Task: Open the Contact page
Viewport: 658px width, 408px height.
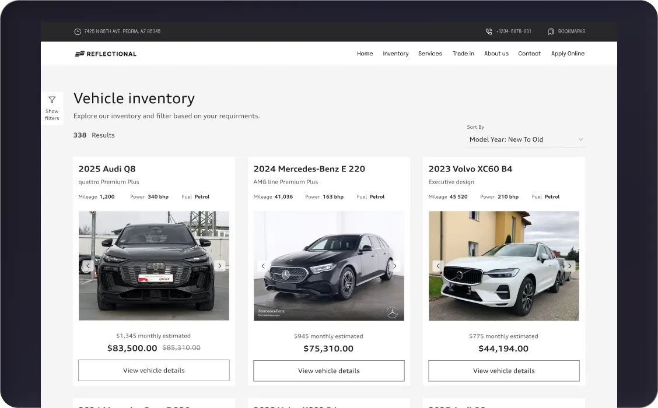Action: point(529,54)
